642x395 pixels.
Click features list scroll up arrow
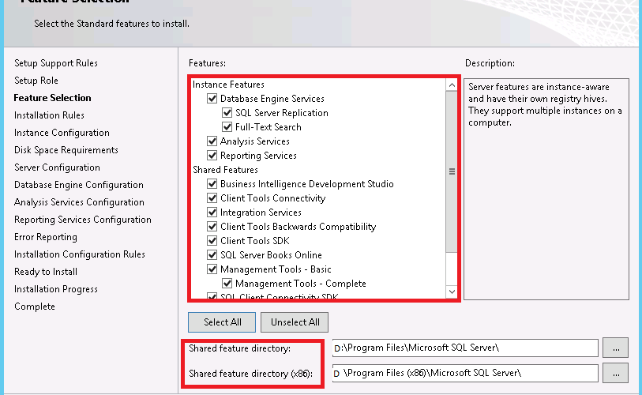(452, 85)
